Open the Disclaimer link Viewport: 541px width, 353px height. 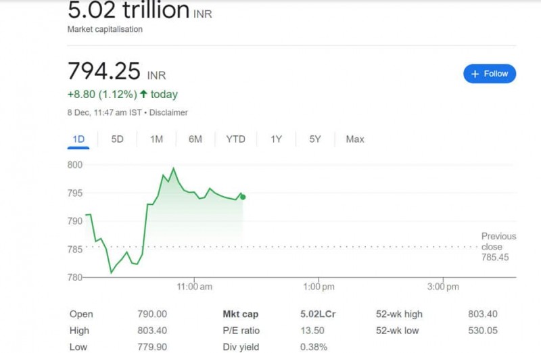coord(168,113)
